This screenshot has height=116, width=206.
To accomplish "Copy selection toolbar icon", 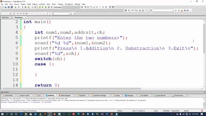I will (25, 7).
